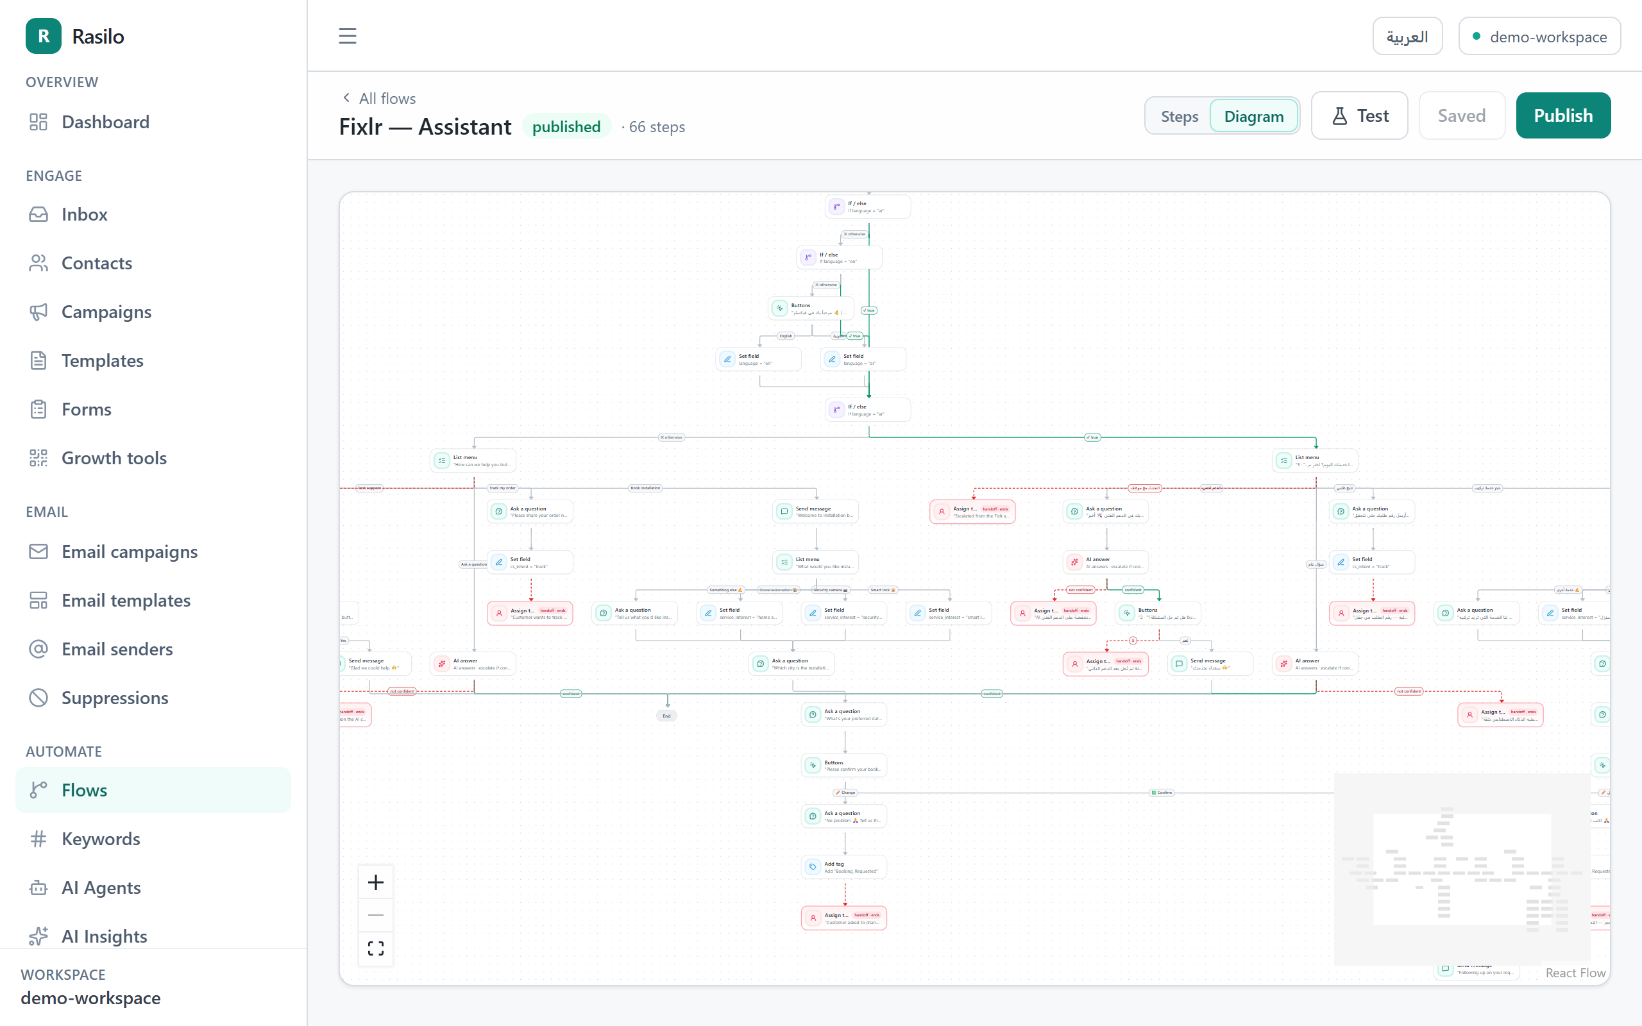Open the Dashboard sidebar item

tap(153, 122)
